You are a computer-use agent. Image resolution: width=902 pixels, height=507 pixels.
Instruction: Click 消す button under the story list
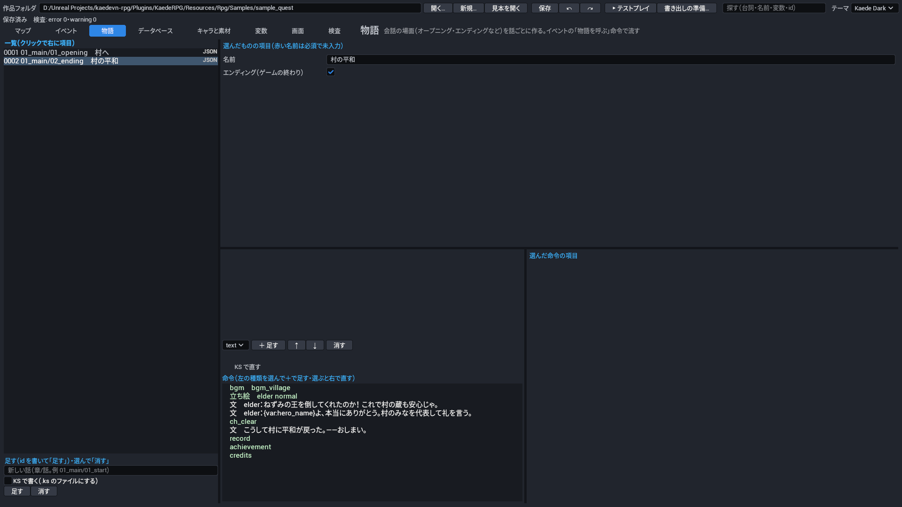click(x=44, y=492)
